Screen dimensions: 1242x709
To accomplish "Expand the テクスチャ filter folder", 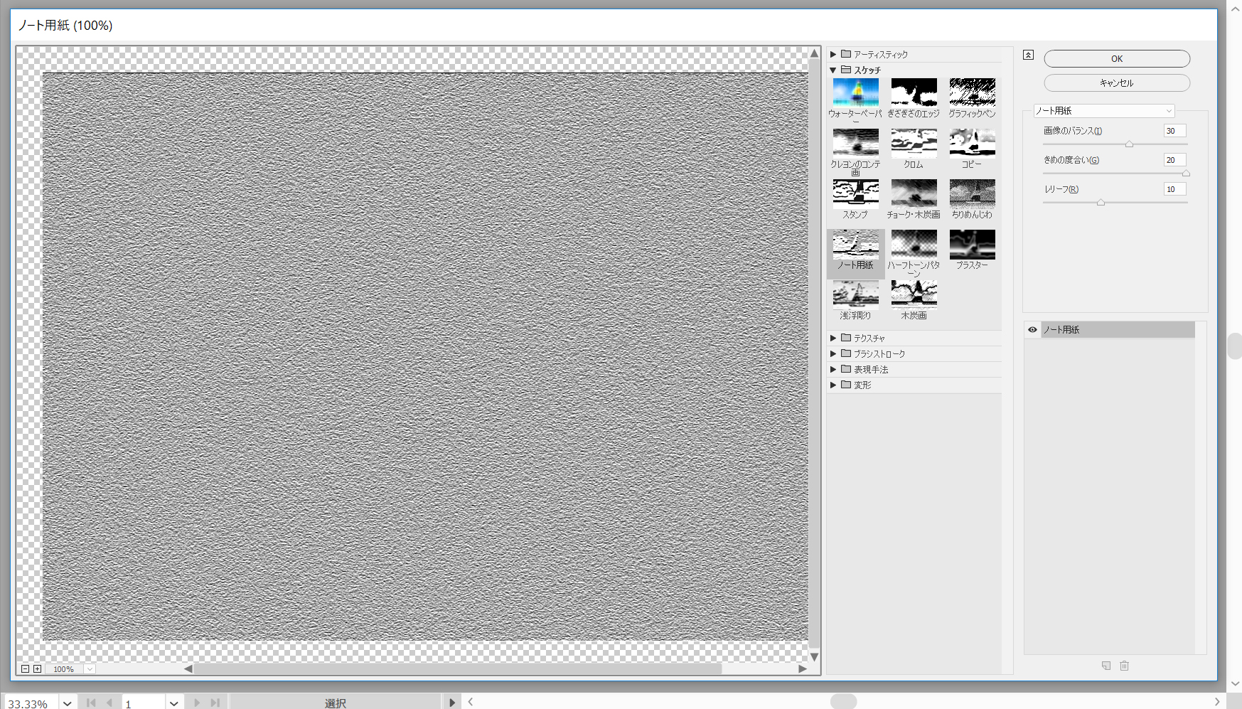I will [x=833, y=338].
